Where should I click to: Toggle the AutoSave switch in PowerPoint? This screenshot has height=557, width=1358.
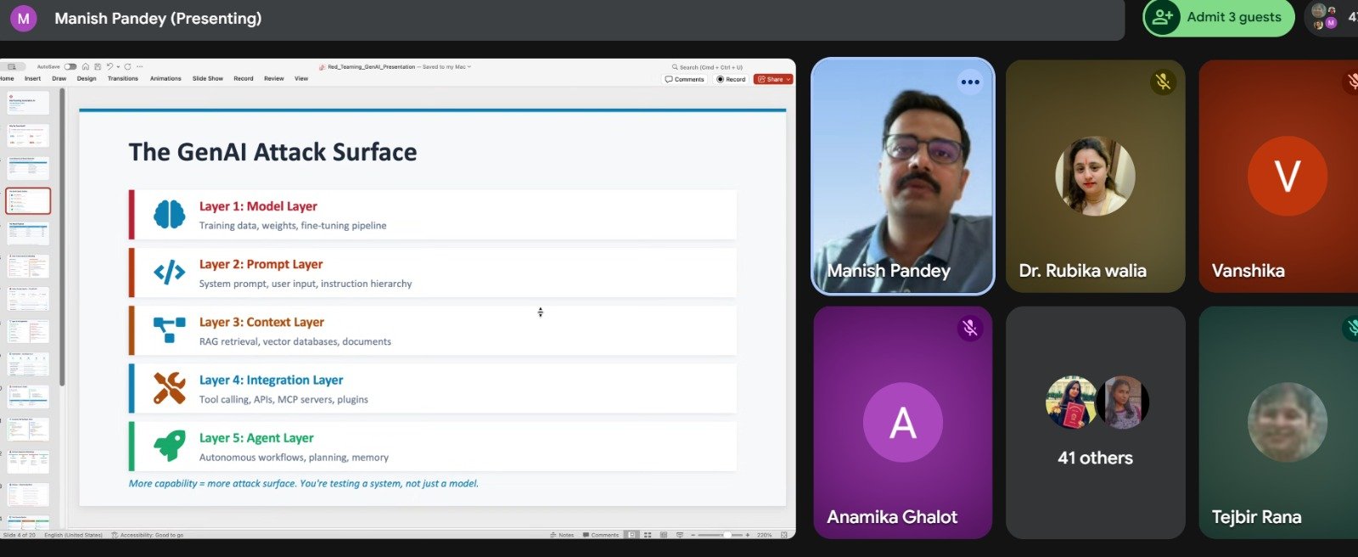70,66
